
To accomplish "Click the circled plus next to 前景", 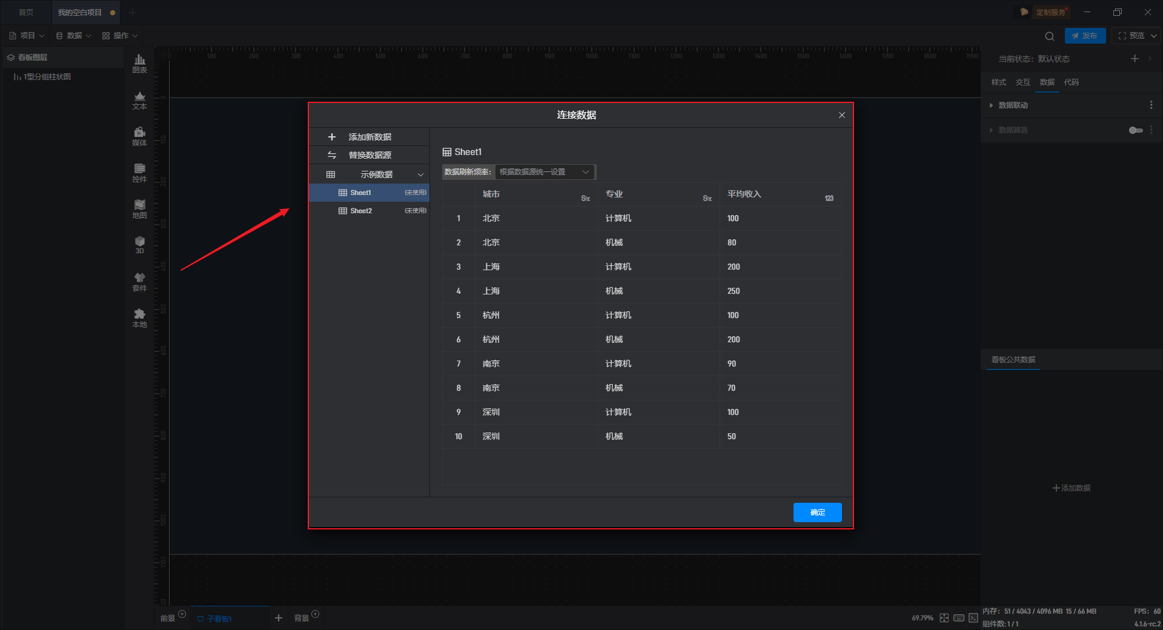I will 182,614.
